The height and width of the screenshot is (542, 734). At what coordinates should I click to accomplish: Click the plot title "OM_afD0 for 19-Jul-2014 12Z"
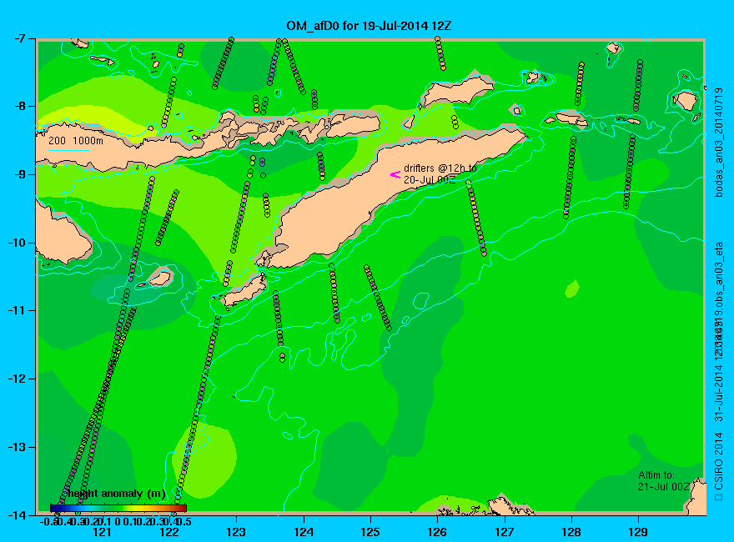[x=369, y=26]
